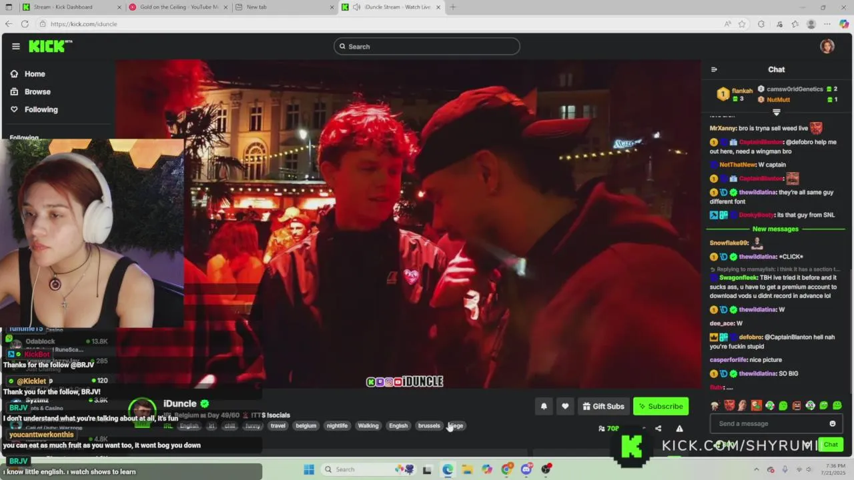Open the user profile avatar menu
854x480 pixels.
tap(827, 46)
